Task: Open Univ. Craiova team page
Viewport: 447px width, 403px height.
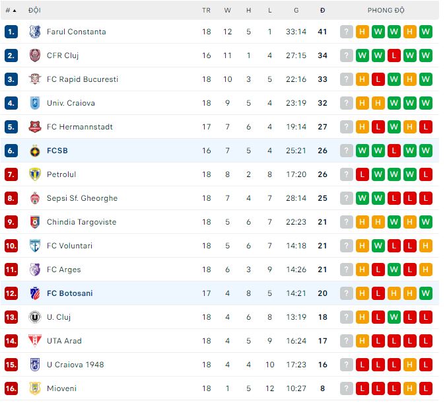Action: (71, 103)
